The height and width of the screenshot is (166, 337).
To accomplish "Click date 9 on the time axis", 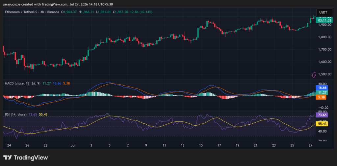I will tap(146, 145).
